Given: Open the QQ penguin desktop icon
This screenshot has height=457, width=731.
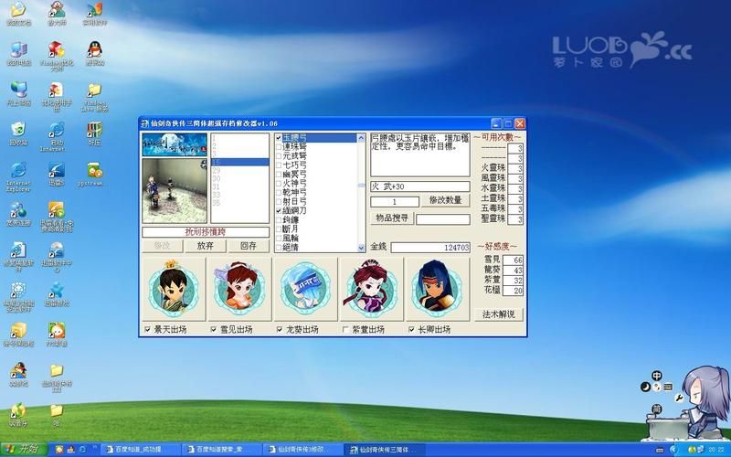Looking at the screenshot, I should tap(95, 53).
